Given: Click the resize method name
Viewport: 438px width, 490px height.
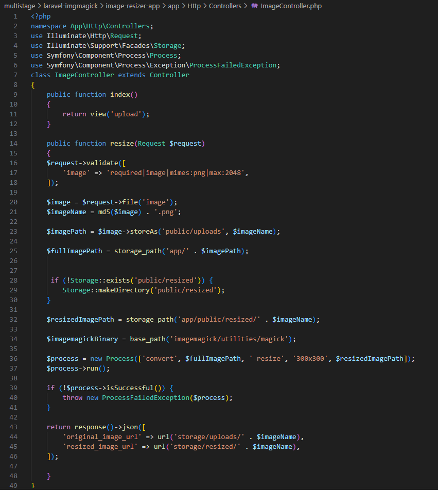Looking at the screenshot, I should pos(122,143).
